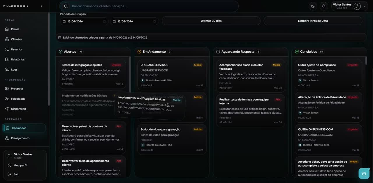Click the Abertos column status icon

61,52
